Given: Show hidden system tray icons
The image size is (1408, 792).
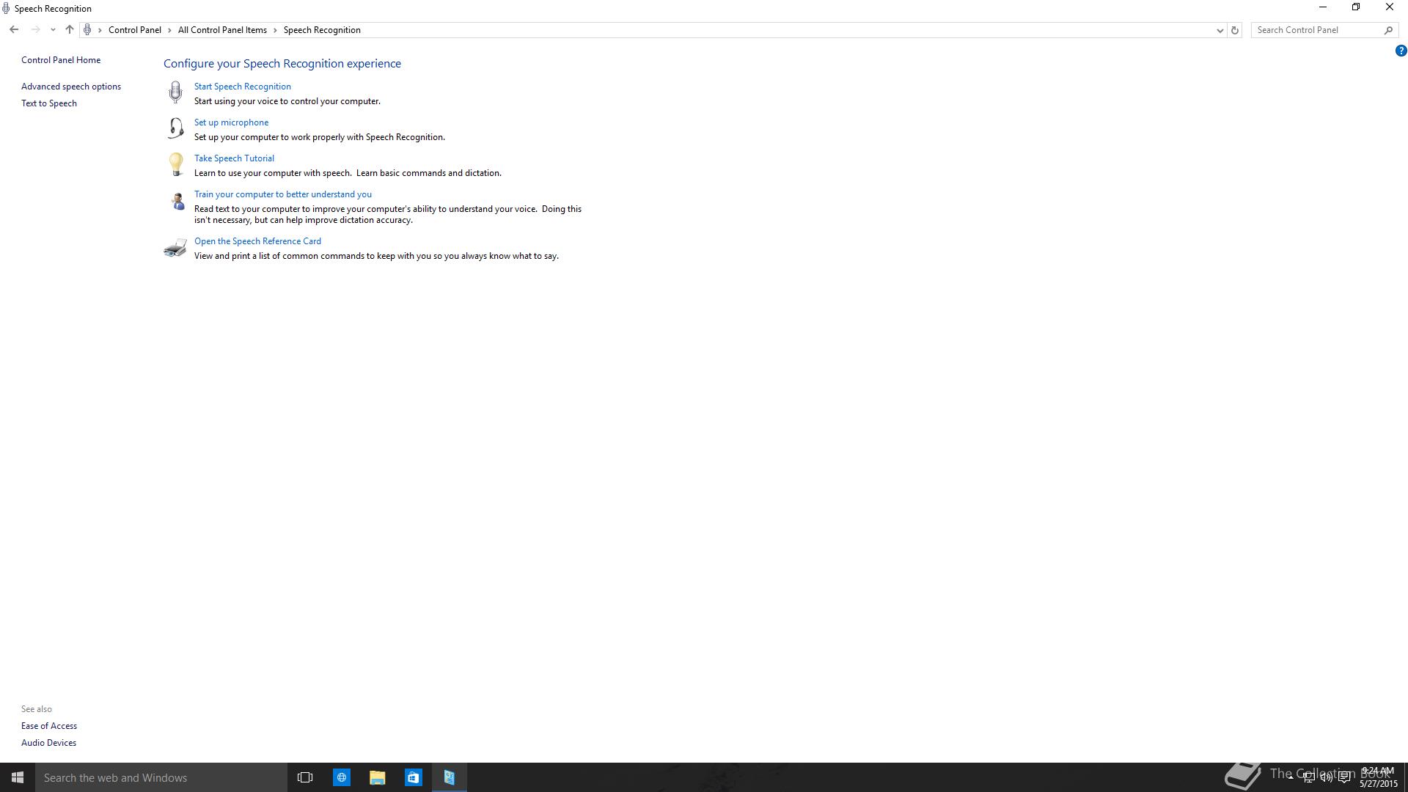Looking at the screenshot, I should (1291, 777).
